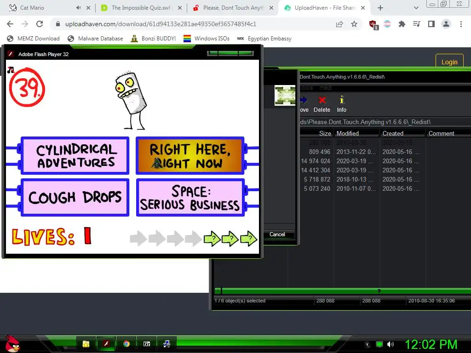Screen dimensions: 471x353
Task: Mute the Cat Mario tab audio
Action: point(78,8)
